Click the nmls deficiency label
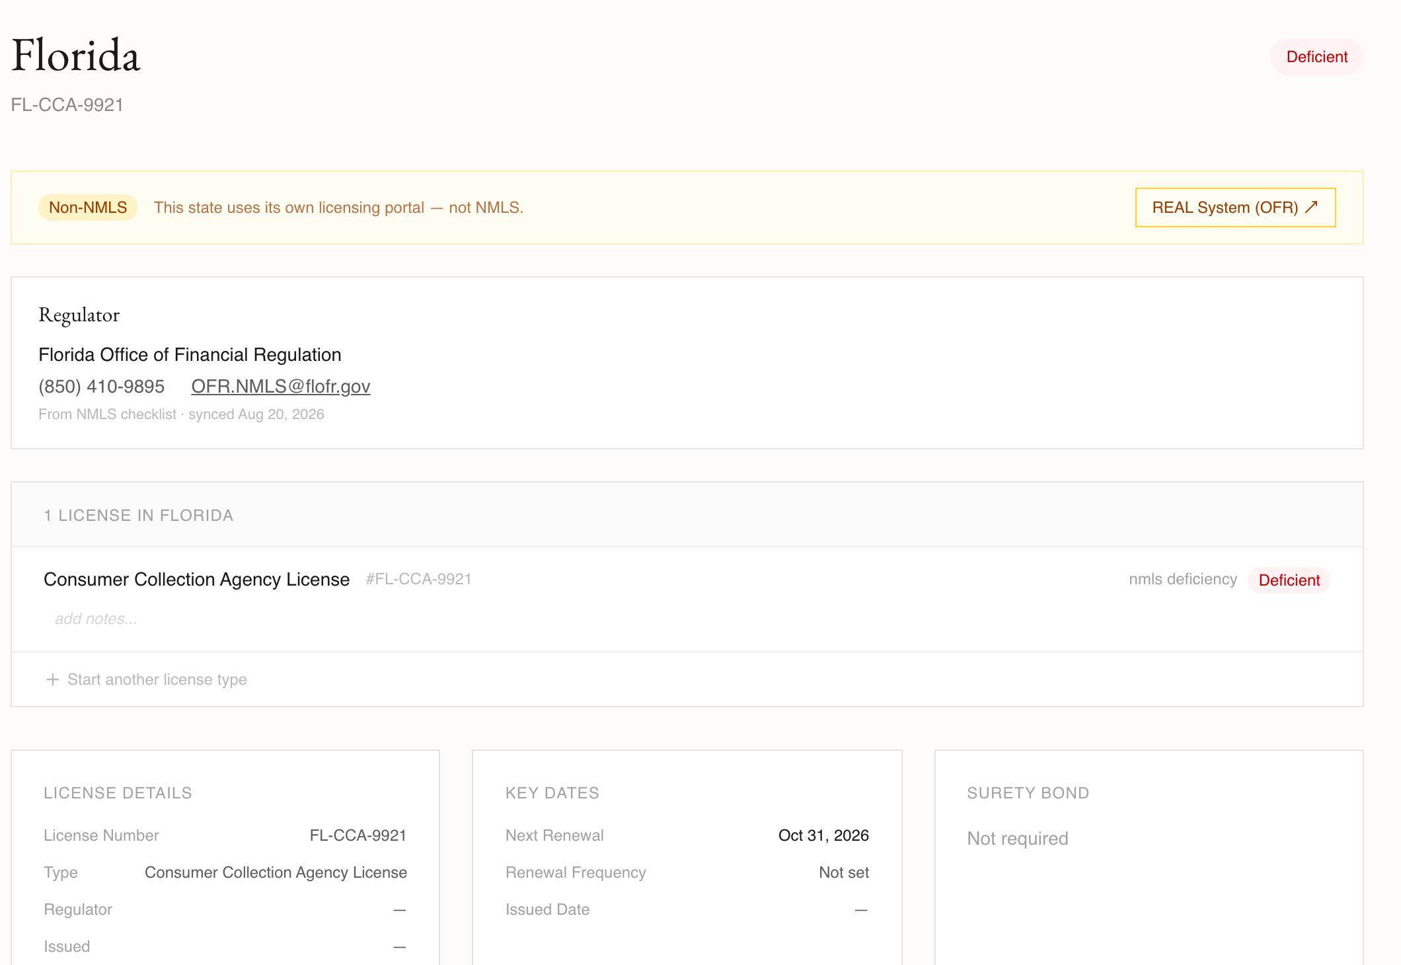This screenshot has height=965, width=1401. (1183, 579)
